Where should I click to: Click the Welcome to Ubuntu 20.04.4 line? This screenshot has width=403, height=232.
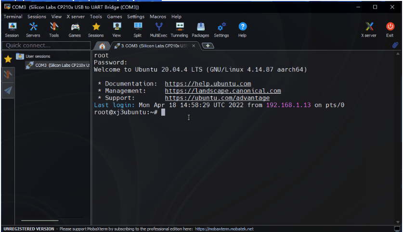(200, 70)
